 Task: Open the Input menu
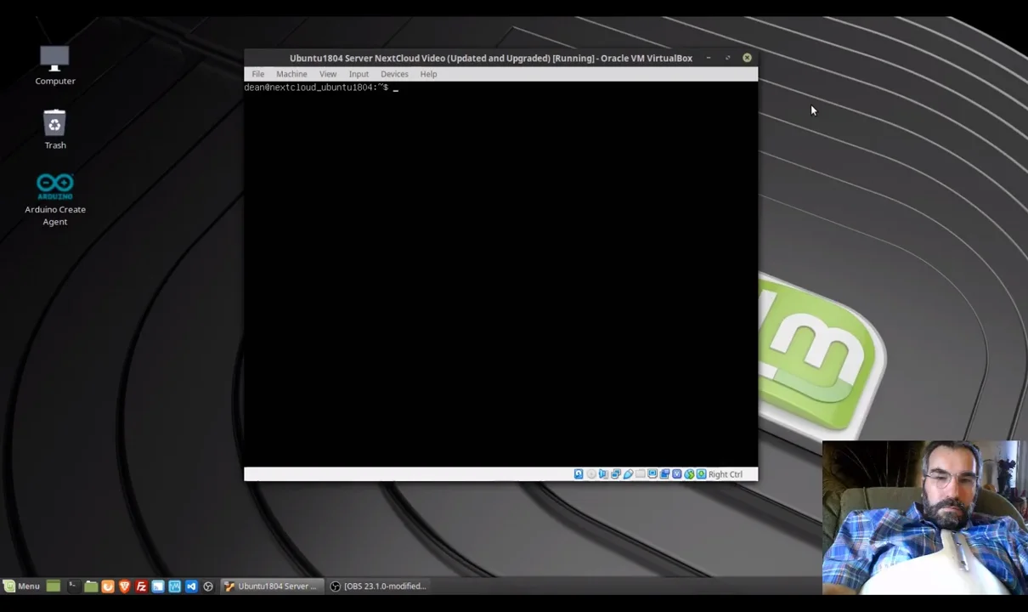tap(359, 74)
